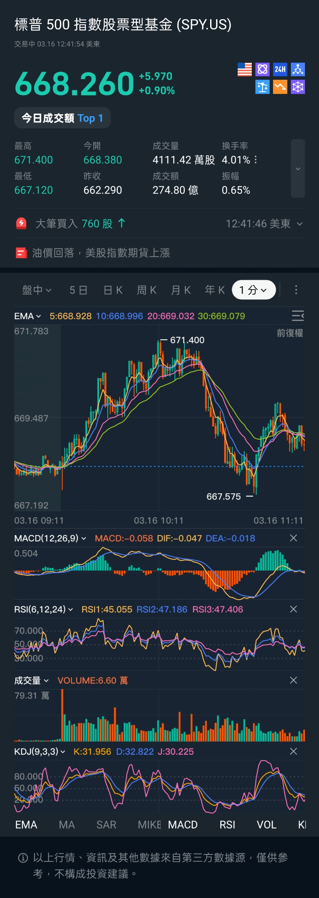This screenshot has height=898, width=319.
Task: Click the blue 24H trading icon
Action: (x=280, y=70)
